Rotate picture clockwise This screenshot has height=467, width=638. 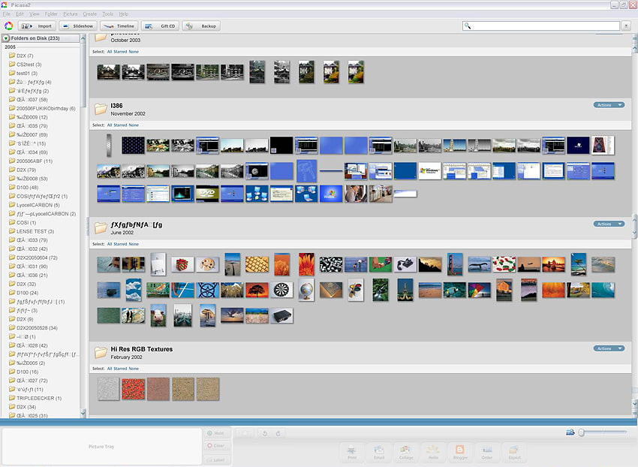[x=278, y=434]
